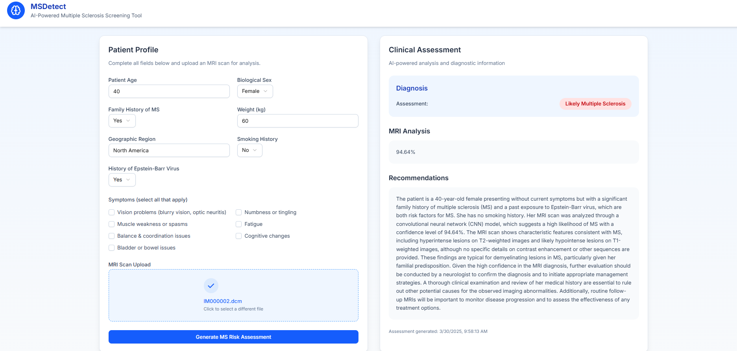The width and height of the screenshot is (737, 351).
Task: Click the MRI Analysis heading
Action: pos(409,131)
